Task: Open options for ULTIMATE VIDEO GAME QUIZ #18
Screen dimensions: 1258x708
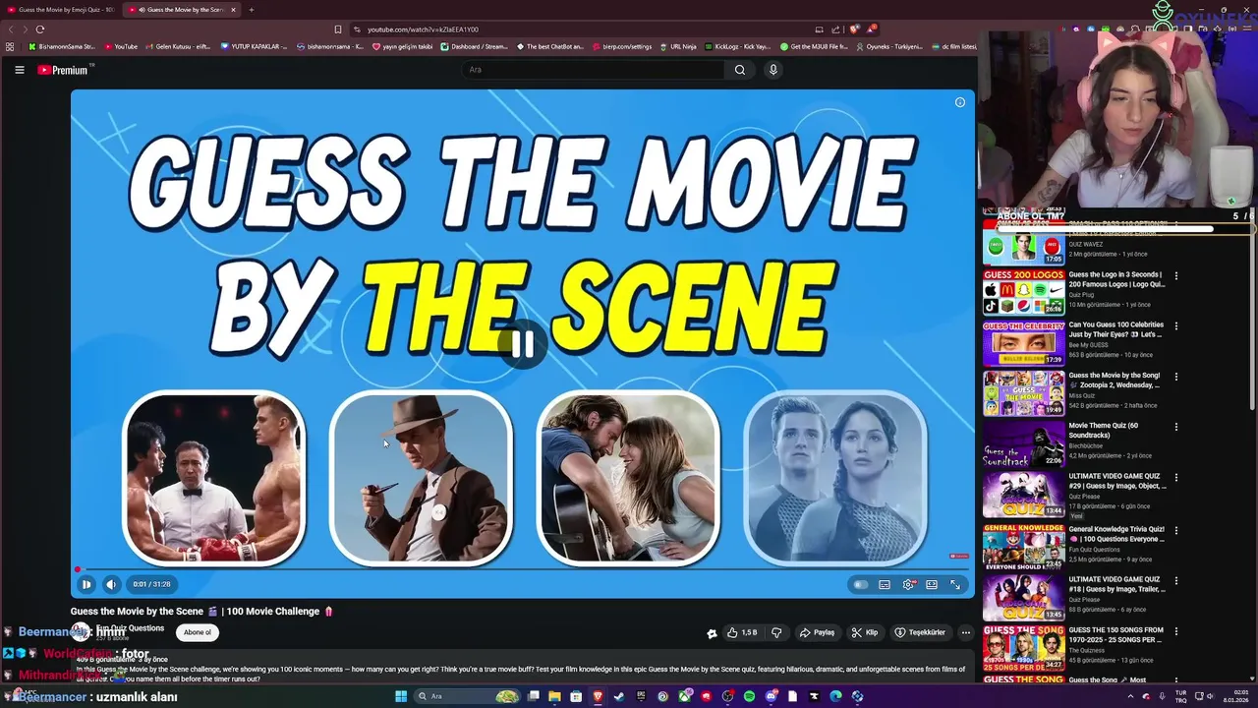Action: point(1176,580)
